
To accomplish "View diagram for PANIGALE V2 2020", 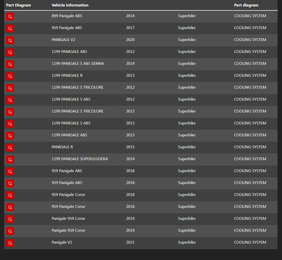I will point(10,40).
